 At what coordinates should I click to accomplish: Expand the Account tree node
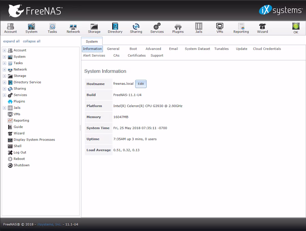pos(4,50)
